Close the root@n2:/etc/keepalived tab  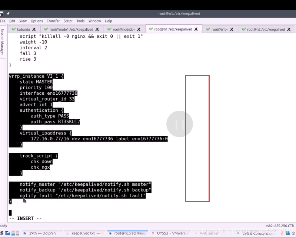pyautogui.click(x=289, y=29)
